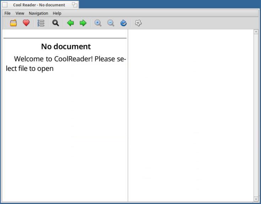Open a file with the folder icon

(x=13, y=23)
